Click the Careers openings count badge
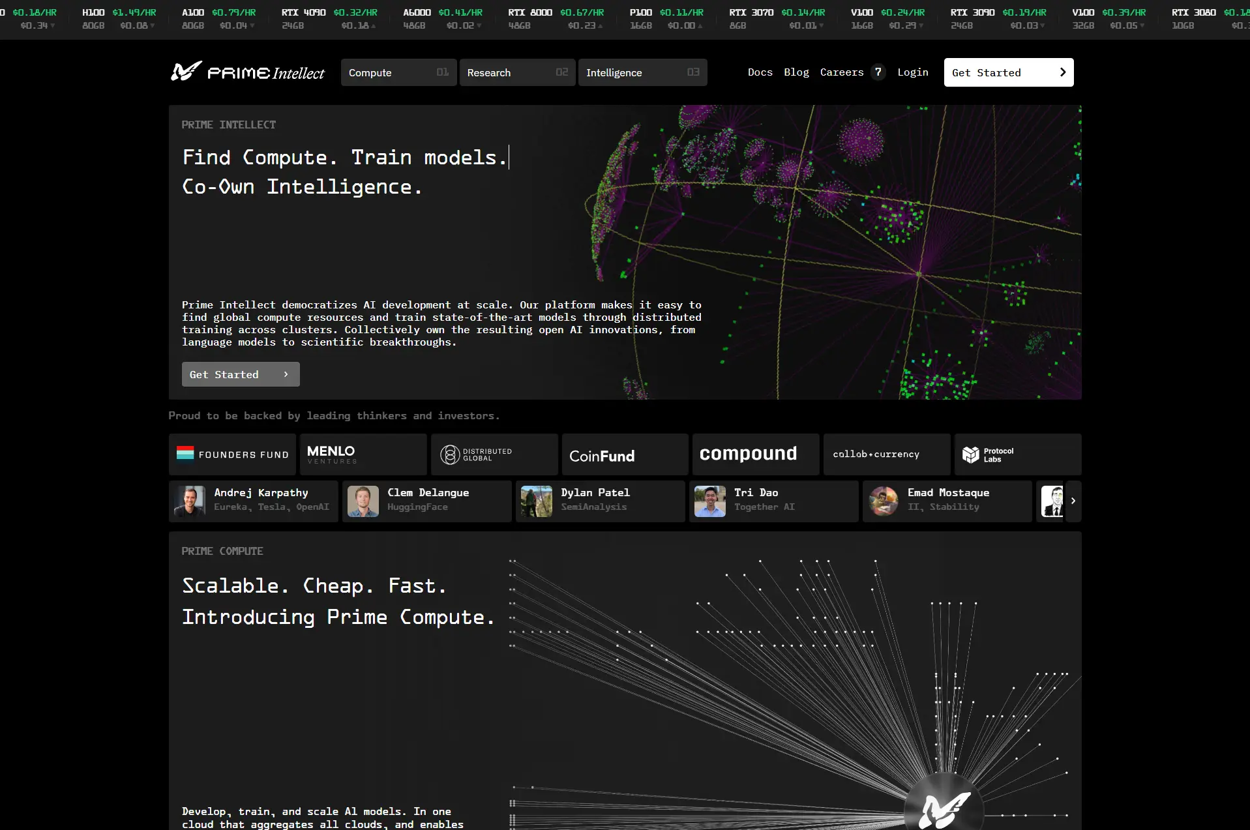The height and width of the screenshot is (830, 1250). point(878,72)
